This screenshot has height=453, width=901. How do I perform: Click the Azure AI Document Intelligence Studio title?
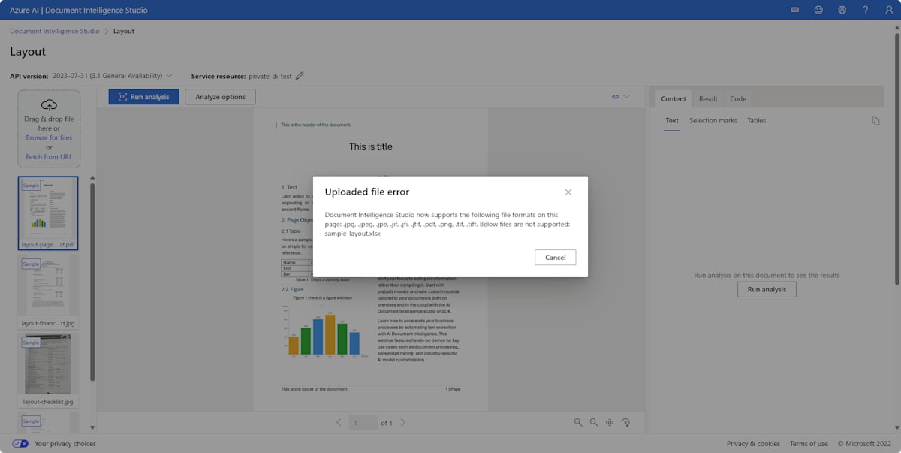tap(79, 11)
